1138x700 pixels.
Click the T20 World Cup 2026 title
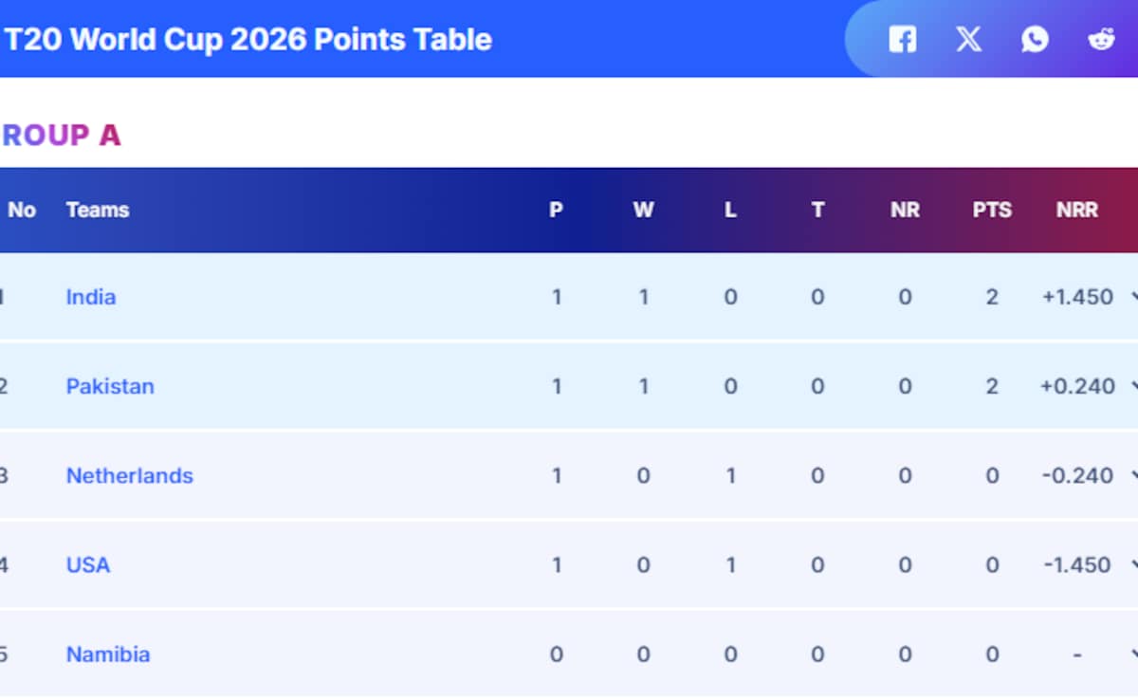tap(248, 40)
